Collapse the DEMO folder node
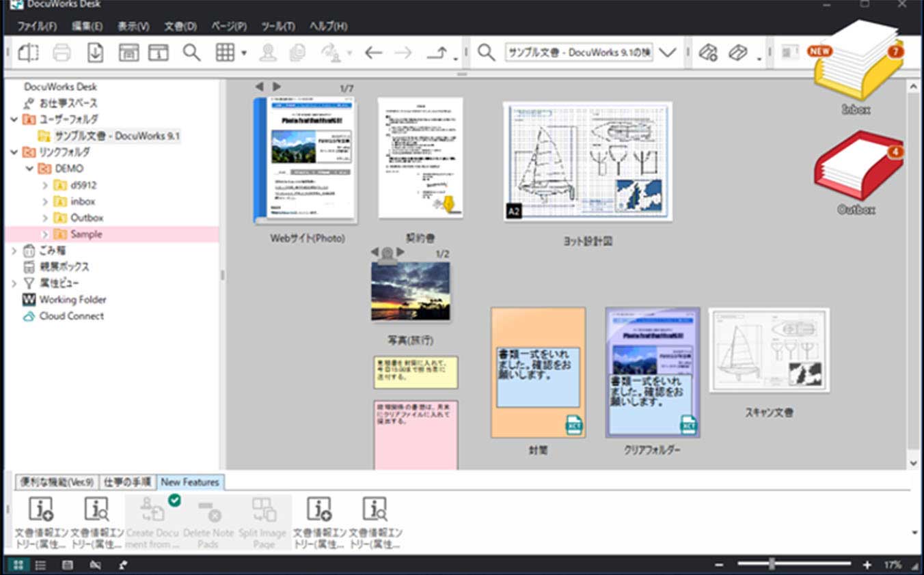The image size is (924, 575). tap(29, 169)
